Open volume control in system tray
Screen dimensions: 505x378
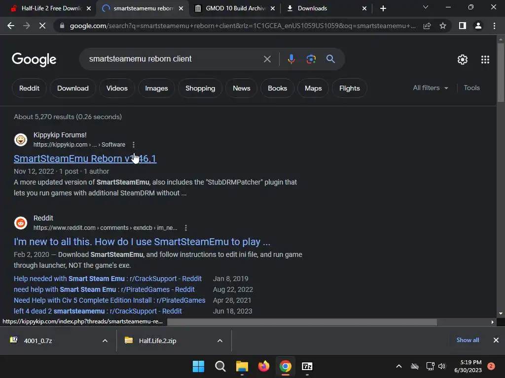click(441, 366)
